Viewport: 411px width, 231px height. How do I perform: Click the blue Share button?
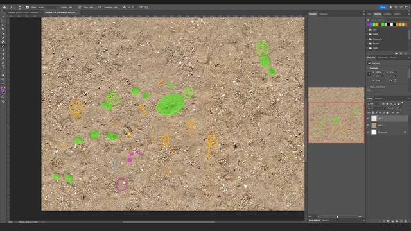click(383, 7)
